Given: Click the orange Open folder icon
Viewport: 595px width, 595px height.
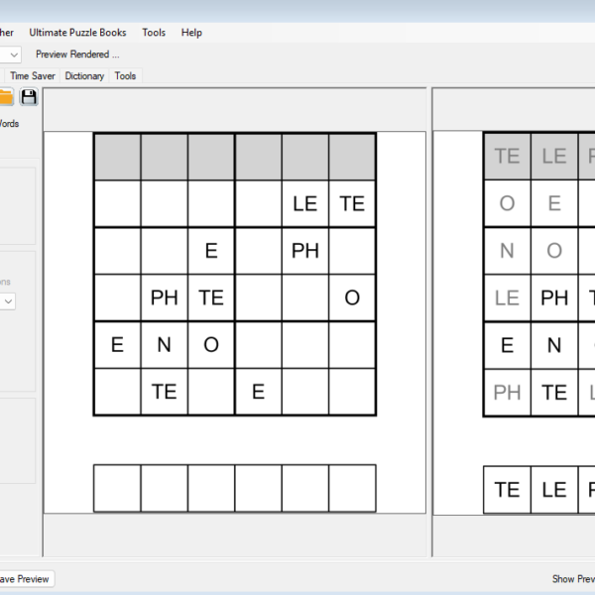Looking at the screenshot, I should (6, 97).
